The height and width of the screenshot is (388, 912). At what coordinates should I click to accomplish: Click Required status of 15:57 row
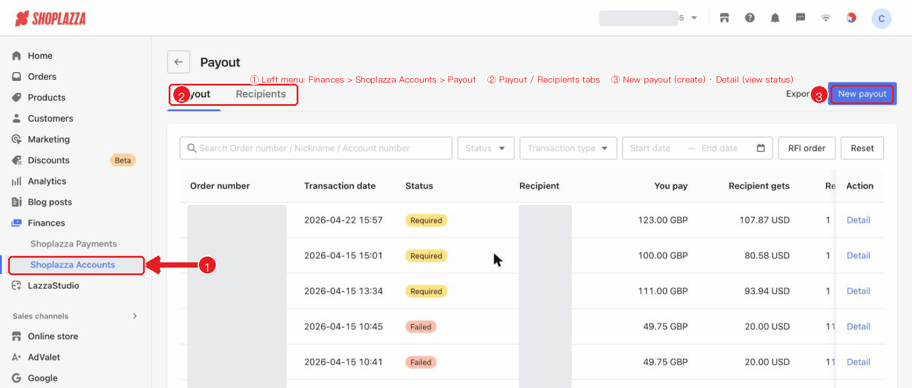coord(426,220)
